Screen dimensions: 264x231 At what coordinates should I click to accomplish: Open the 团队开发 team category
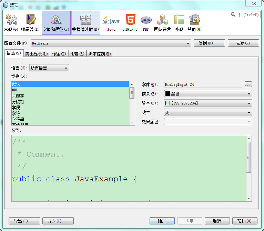(x=162, y=23)
